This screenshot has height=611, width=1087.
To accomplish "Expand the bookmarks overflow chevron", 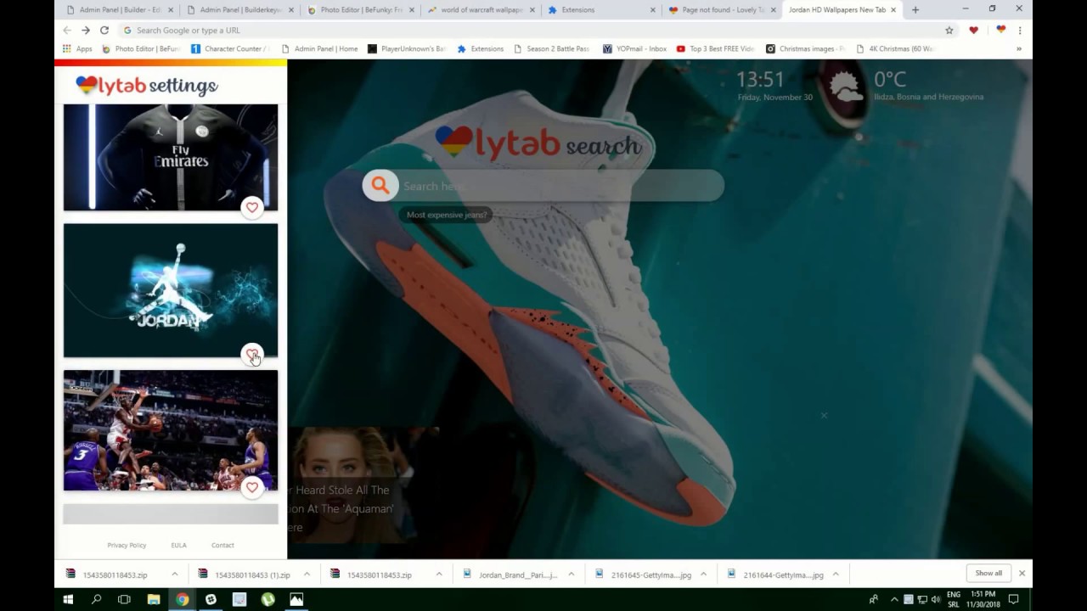I will pyautogui.click(x=1019, y=48).
